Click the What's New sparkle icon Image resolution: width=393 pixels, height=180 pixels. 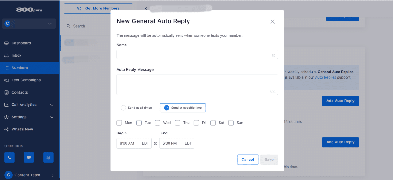point(6,129)
